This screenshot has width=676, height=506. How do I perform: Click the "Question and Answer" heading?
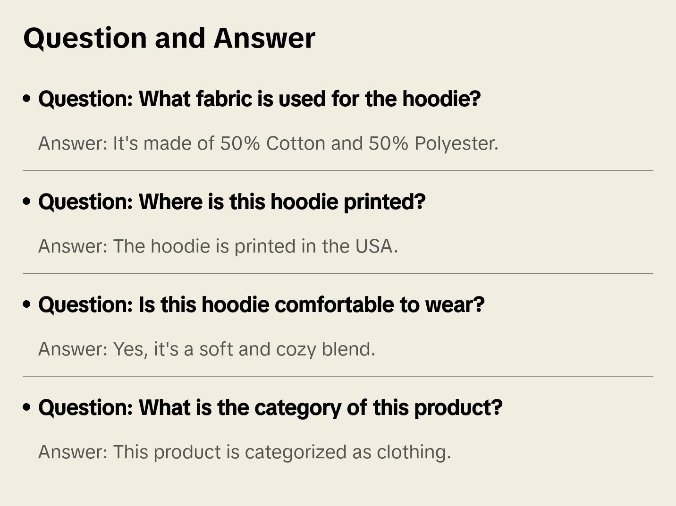point(169,38)
